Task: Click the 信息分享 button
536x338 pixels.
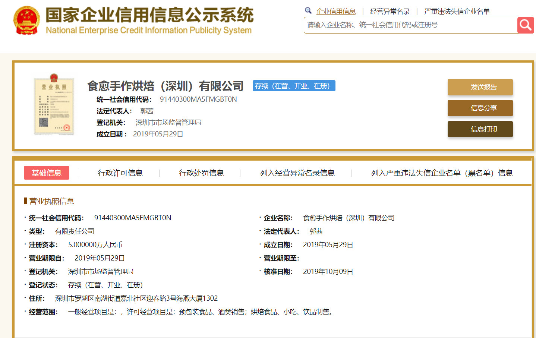Action: [x=480, y=108]
